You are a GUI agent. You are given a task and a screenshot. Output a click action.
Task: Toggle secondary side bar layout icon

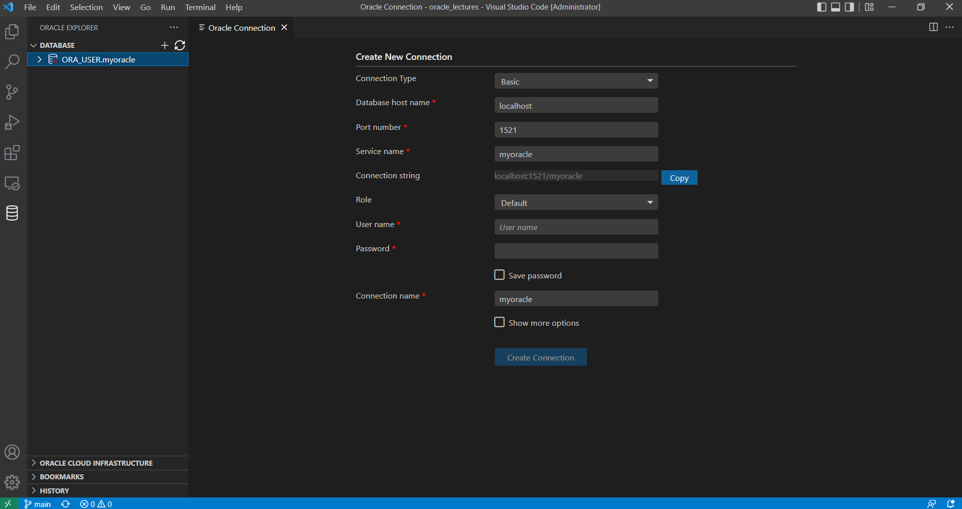[x=850, y=7]
